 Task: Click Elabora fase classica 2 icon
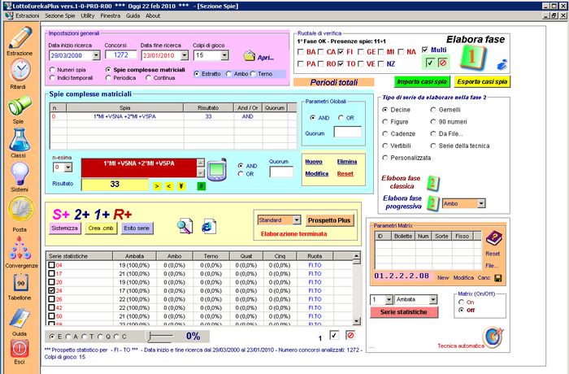[433, 183]
